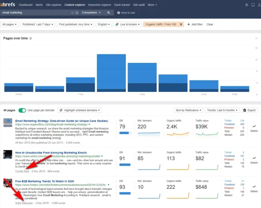Click the Add filter button
Screen dimensions: 261x208
point(195,24)
